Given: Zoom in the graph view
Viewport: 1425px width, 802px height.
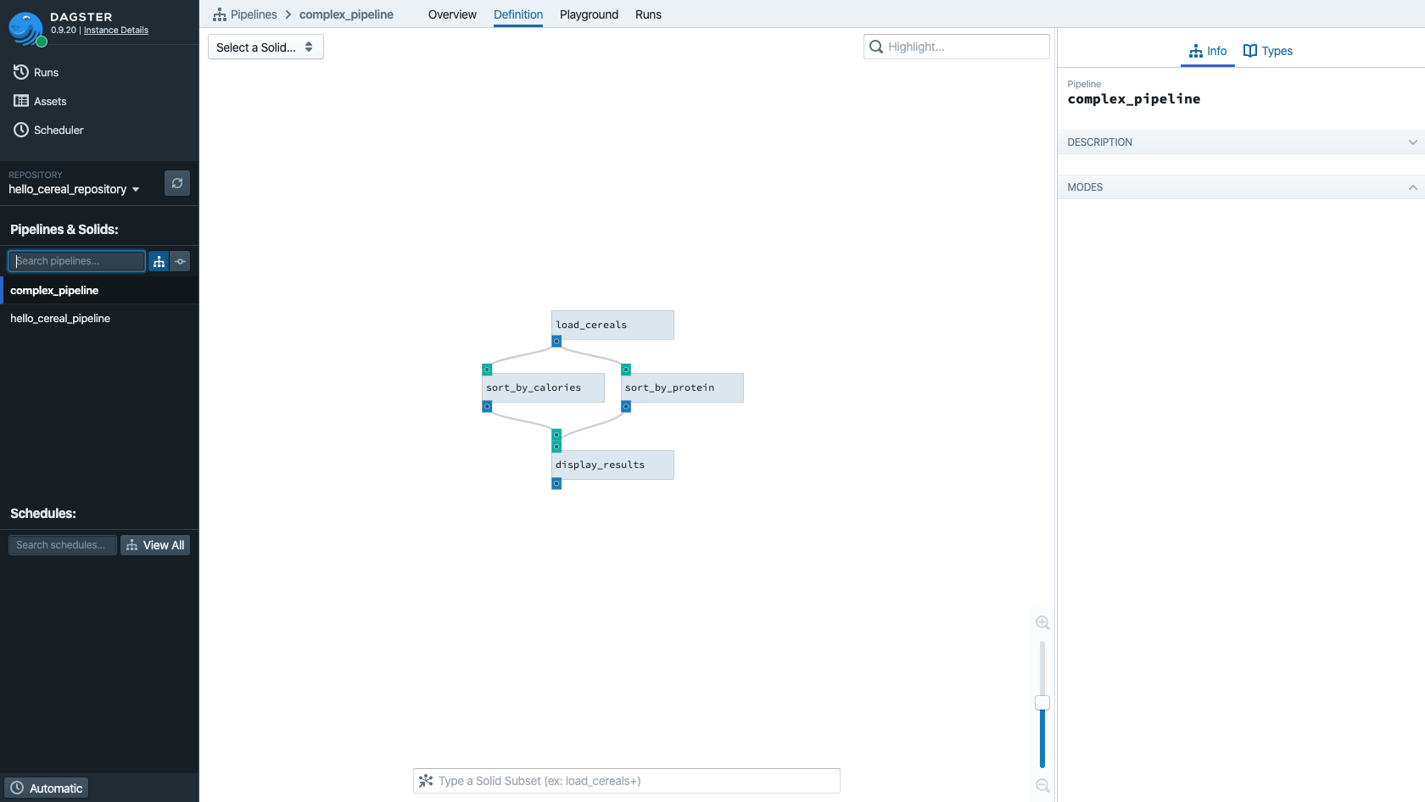Looking at the screenshot, I should [1042, 622].
